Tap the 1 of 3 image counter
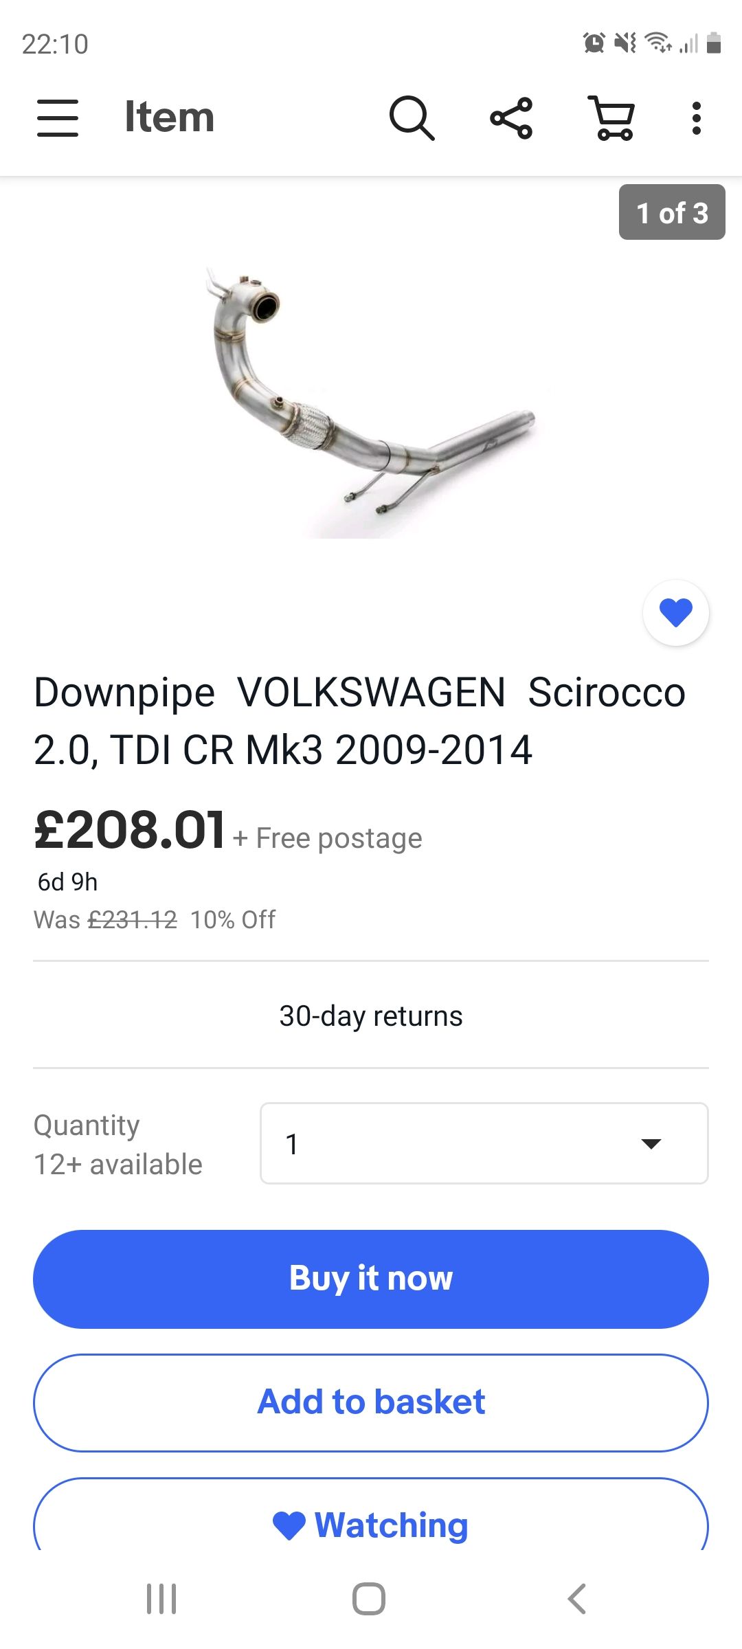 pyautogui.click(x=672, y=212)
